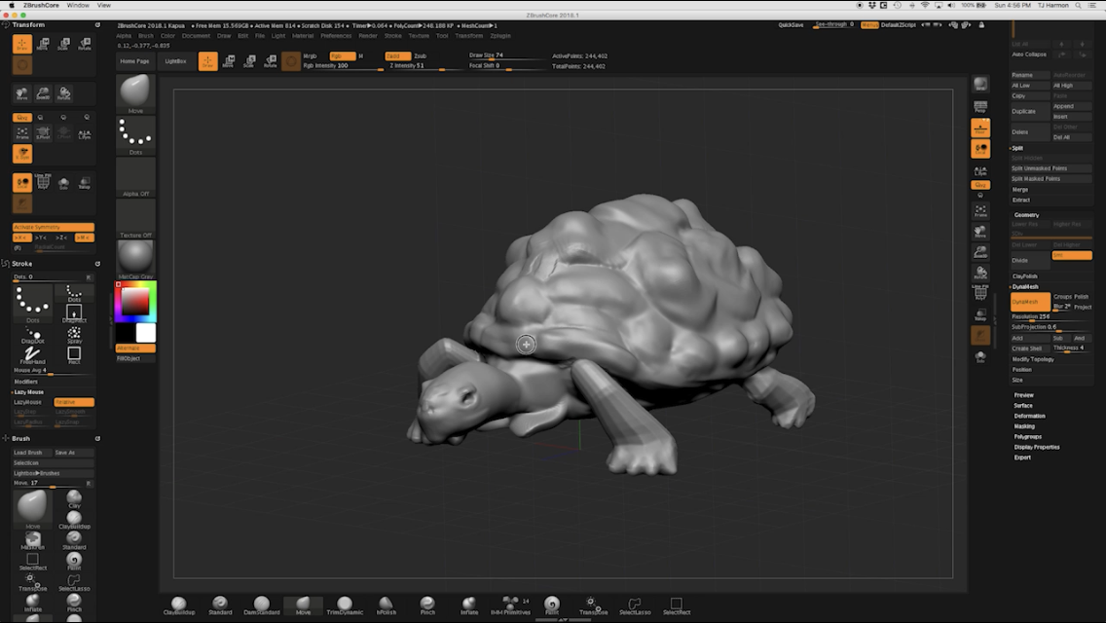The width and height of the screenshot is (1106, 623).
Task: Select the Draw mode icon in the top shelf
Action: 208,61
